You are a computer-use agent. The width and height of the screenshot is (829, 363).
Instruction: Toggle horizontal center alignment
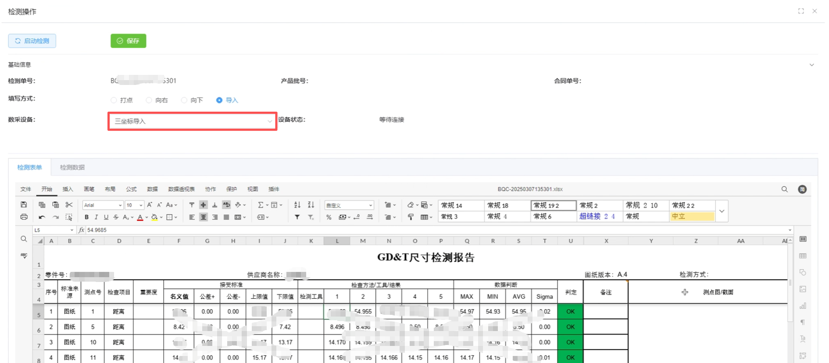tap(203, 217)
